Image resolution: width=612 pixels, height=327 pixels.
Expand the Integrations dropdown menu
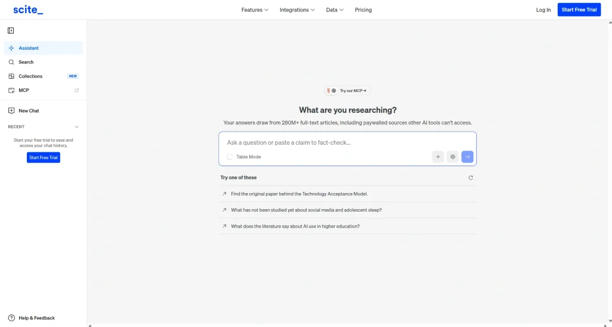[297, 10]
